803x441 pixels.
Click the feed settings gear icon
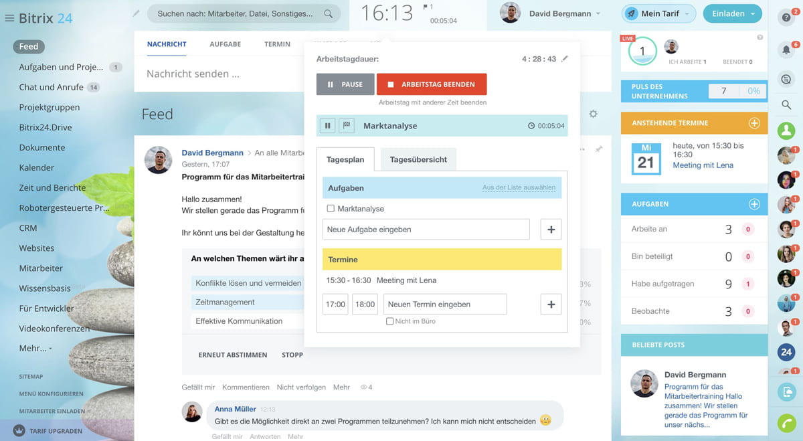point(593,114)
